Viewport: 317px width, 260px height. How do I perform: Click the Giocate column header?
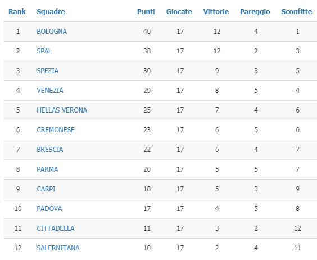coord(179,12)
